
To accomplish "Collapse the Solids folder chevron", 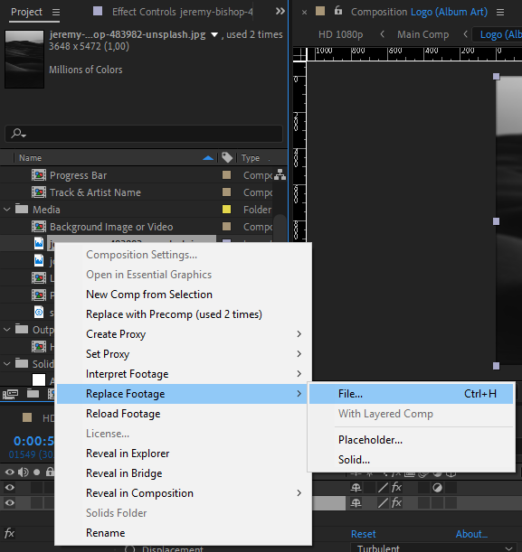I will (x=7, y=364).
